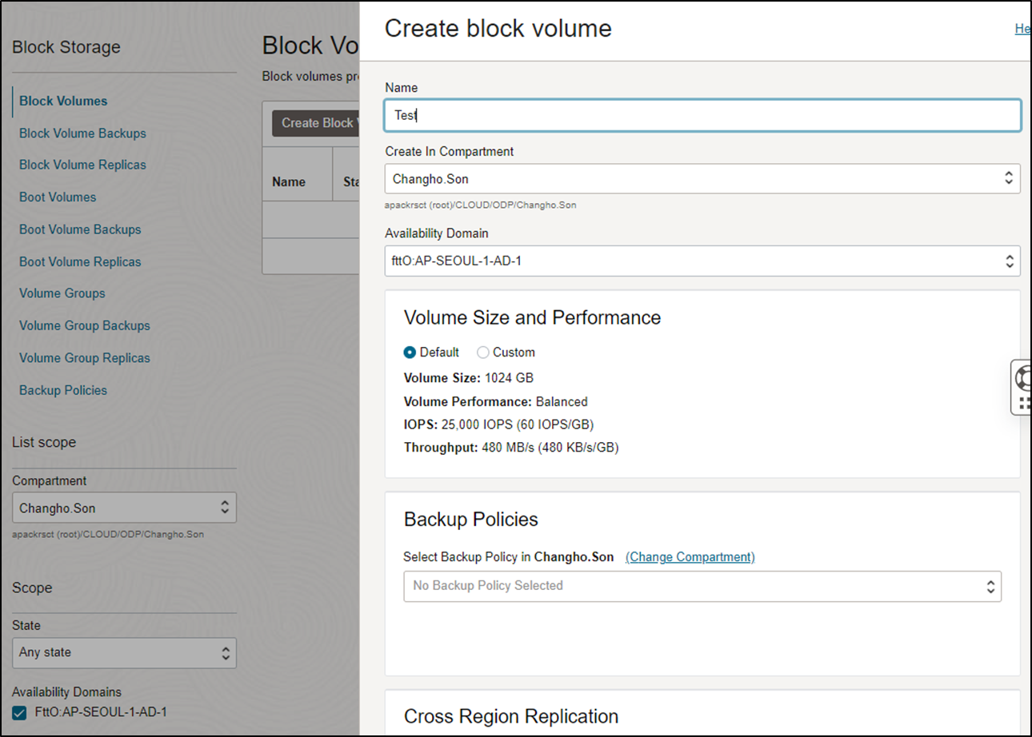
Task: Open the Any state filter dropdown
Action: click(x=124, y=652)
